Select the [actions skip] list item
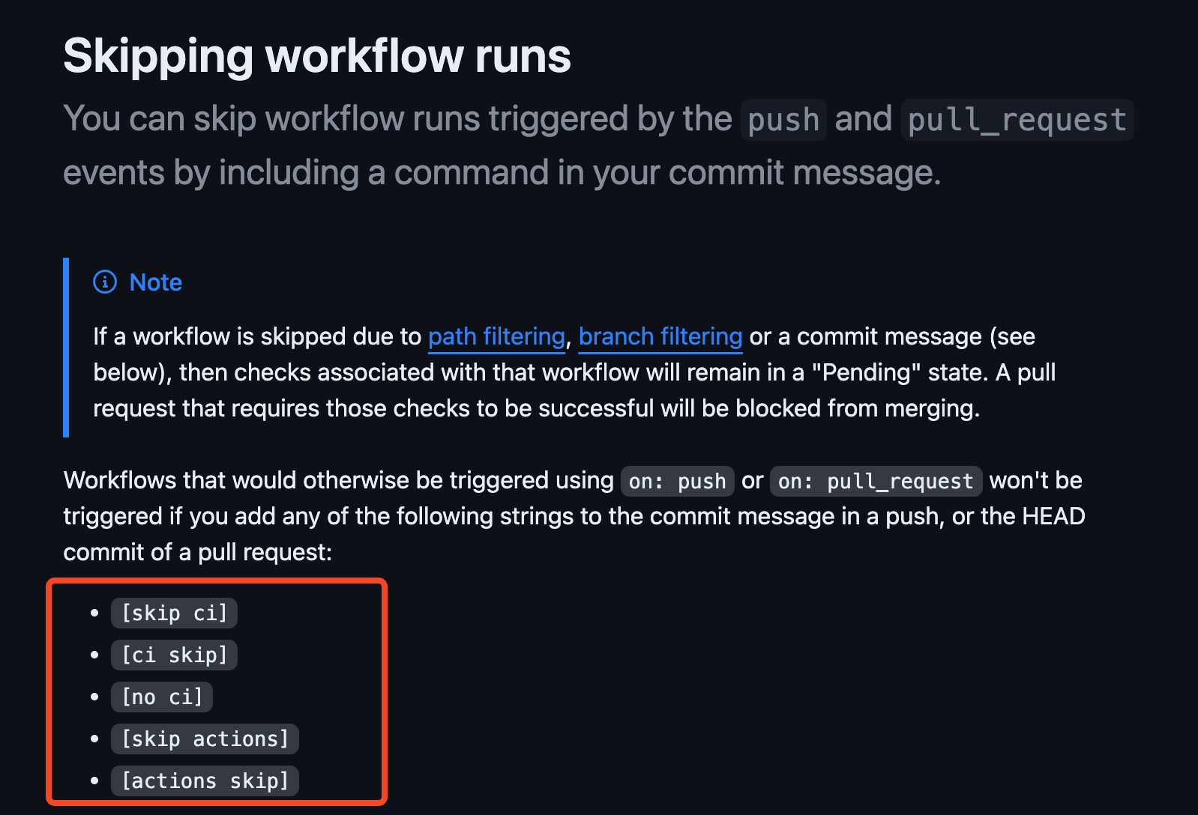This screenshot has height=815, width=1198. [x=205, y=781]
